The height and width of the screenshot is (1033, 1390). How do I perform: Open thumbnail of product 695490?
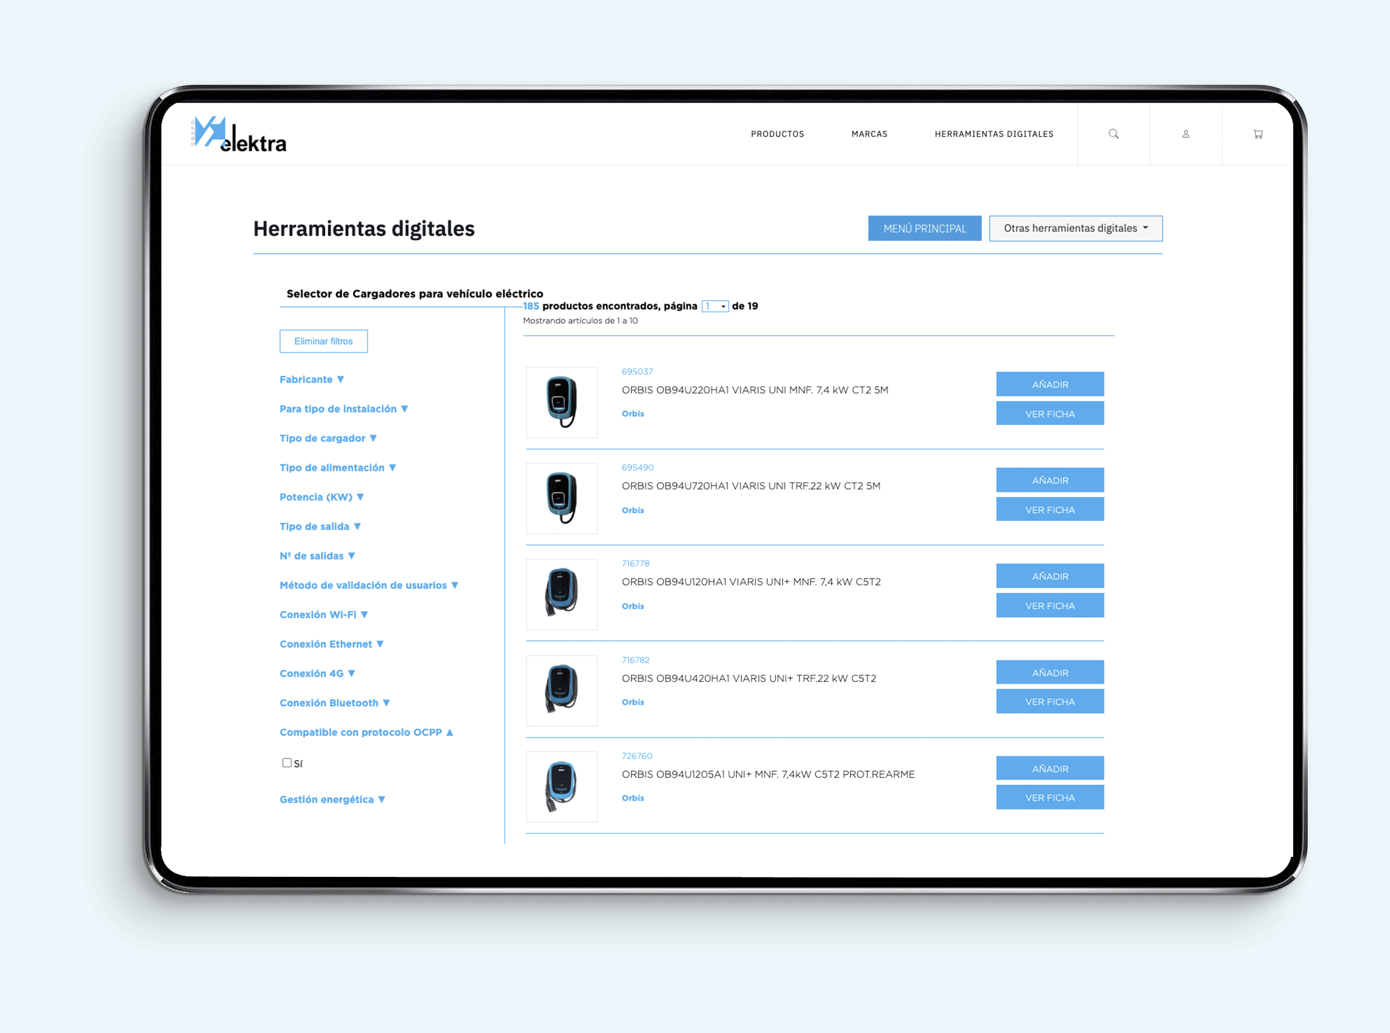pyautogui.click(x=561, y=499)
